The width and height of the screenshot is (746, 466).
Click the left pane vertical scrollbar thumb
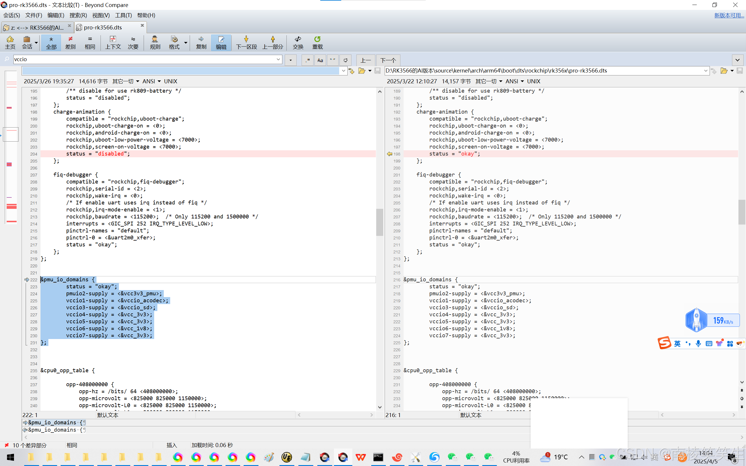tap(379, 222)
